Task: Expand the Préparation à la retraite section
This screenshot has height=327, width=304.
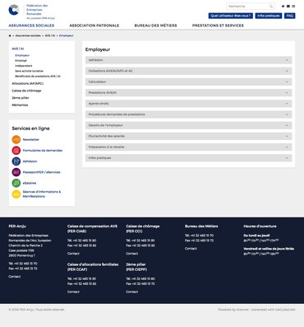Action: coord(188,147)
